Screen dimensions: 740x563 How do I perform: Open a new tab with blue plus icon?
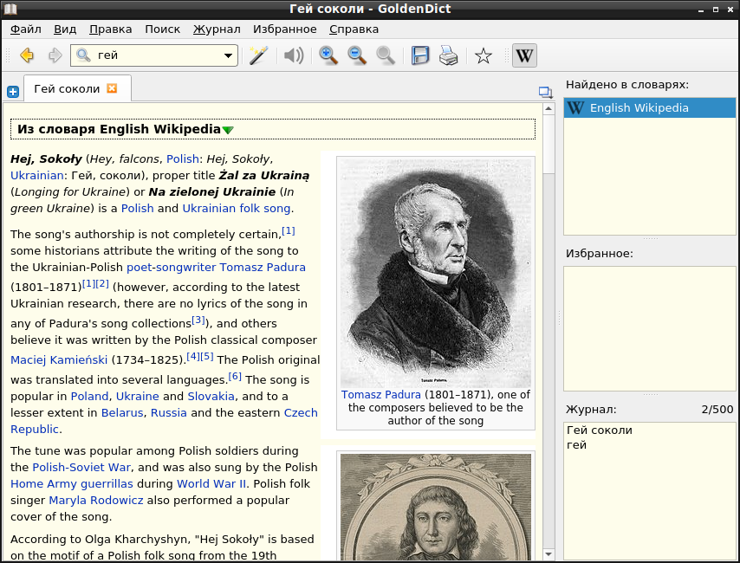point(13,92)
